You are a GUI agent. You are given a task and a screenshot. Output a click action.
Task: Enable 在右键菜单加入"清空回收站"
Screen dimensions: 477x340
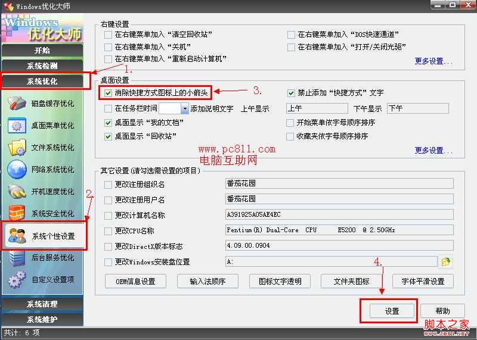tap(108, 35)
